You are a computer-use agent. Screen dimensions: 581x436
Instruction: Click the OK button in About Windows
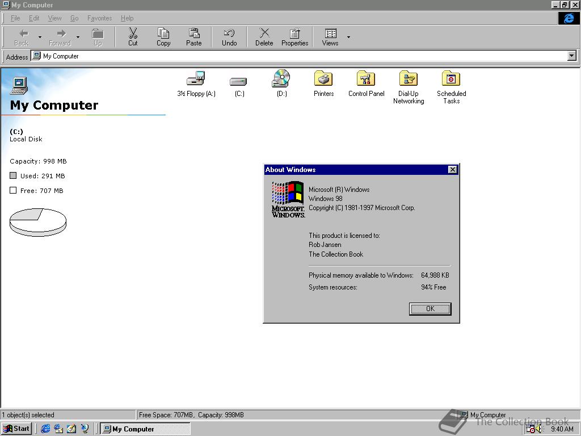(x=430, y=309)
